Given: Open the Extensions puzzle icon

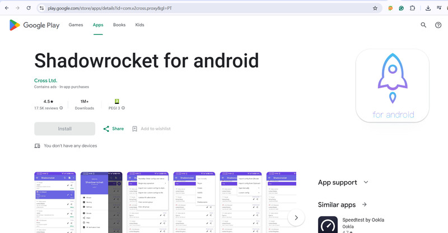Looking at the screenshot, I should pyautogui.click(x=412, y=8).
